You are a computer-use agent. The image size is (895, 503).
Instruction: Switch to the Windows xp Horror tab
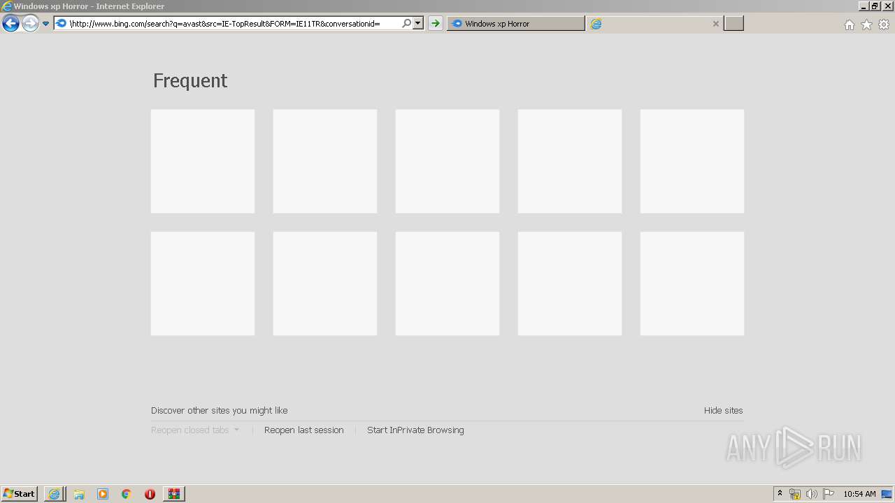coord(516,24)
